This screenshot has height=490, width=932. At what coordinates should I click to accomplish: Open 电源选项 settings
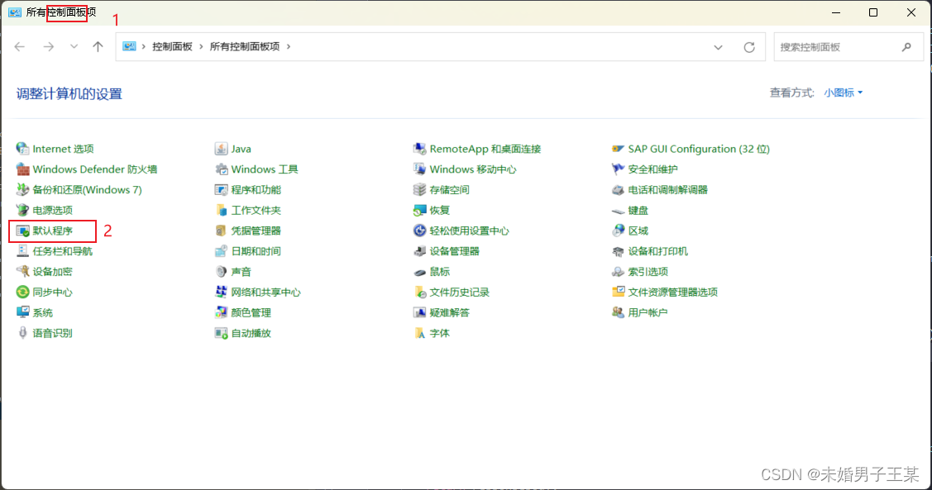(54, 210)
